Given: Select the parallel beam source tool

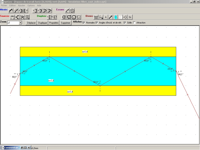Looking at the screenshot, I should pos(27,17).
